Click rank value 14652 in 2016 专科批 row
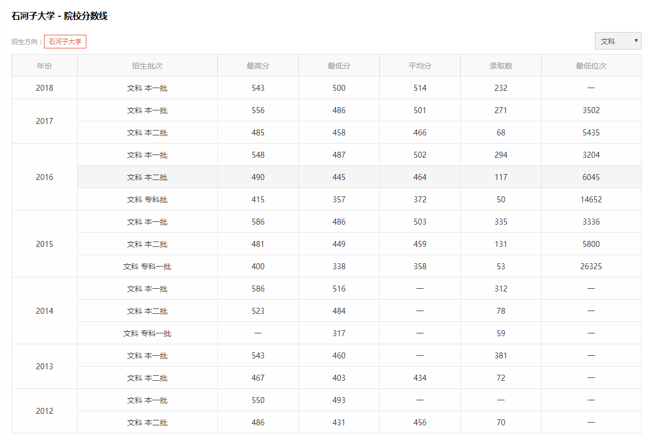 tap(591, 200)
